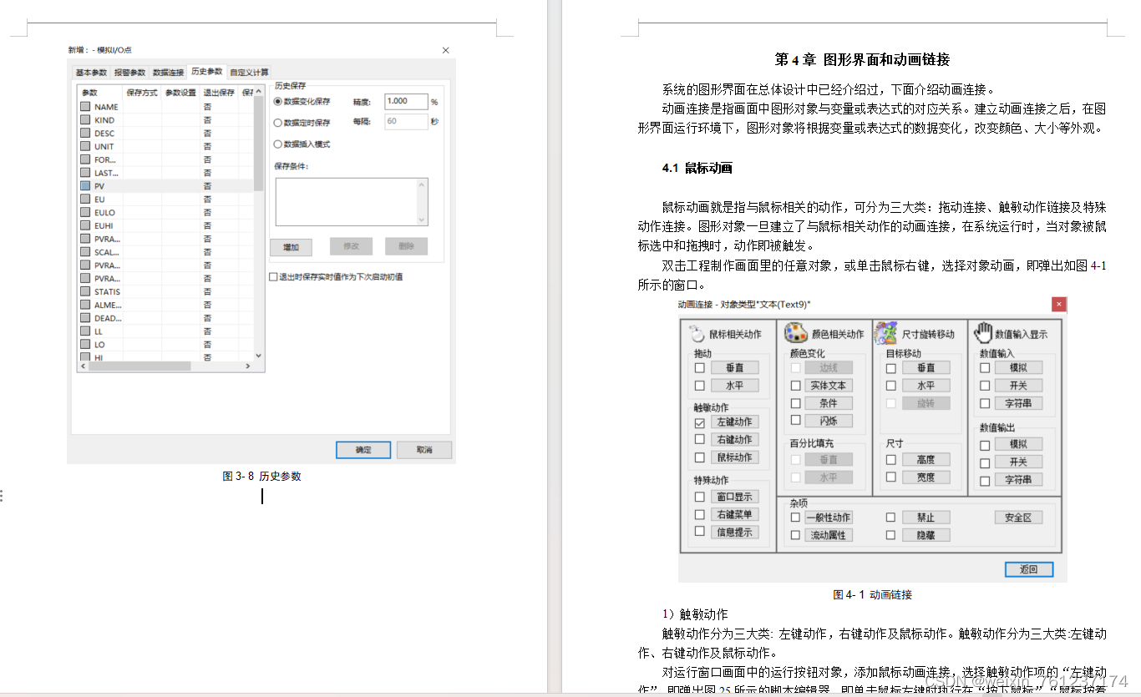
Task: Click the parameter list scroll-left arrow
Action: coord(84,366)
